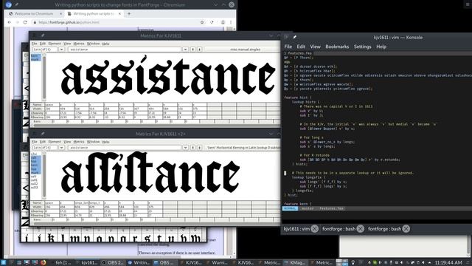The height and width of the screenshot is (266, 472).
Task: Open the virtual desktop pager in taskbar
Action: click(x=342, y=263)
